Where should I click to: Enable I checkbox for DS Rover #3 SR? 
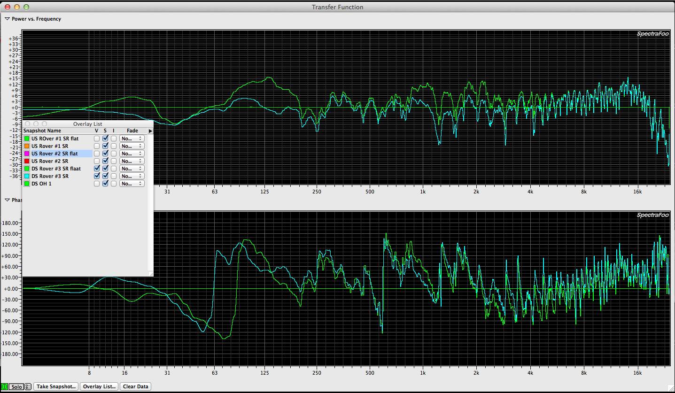[114, 176]
